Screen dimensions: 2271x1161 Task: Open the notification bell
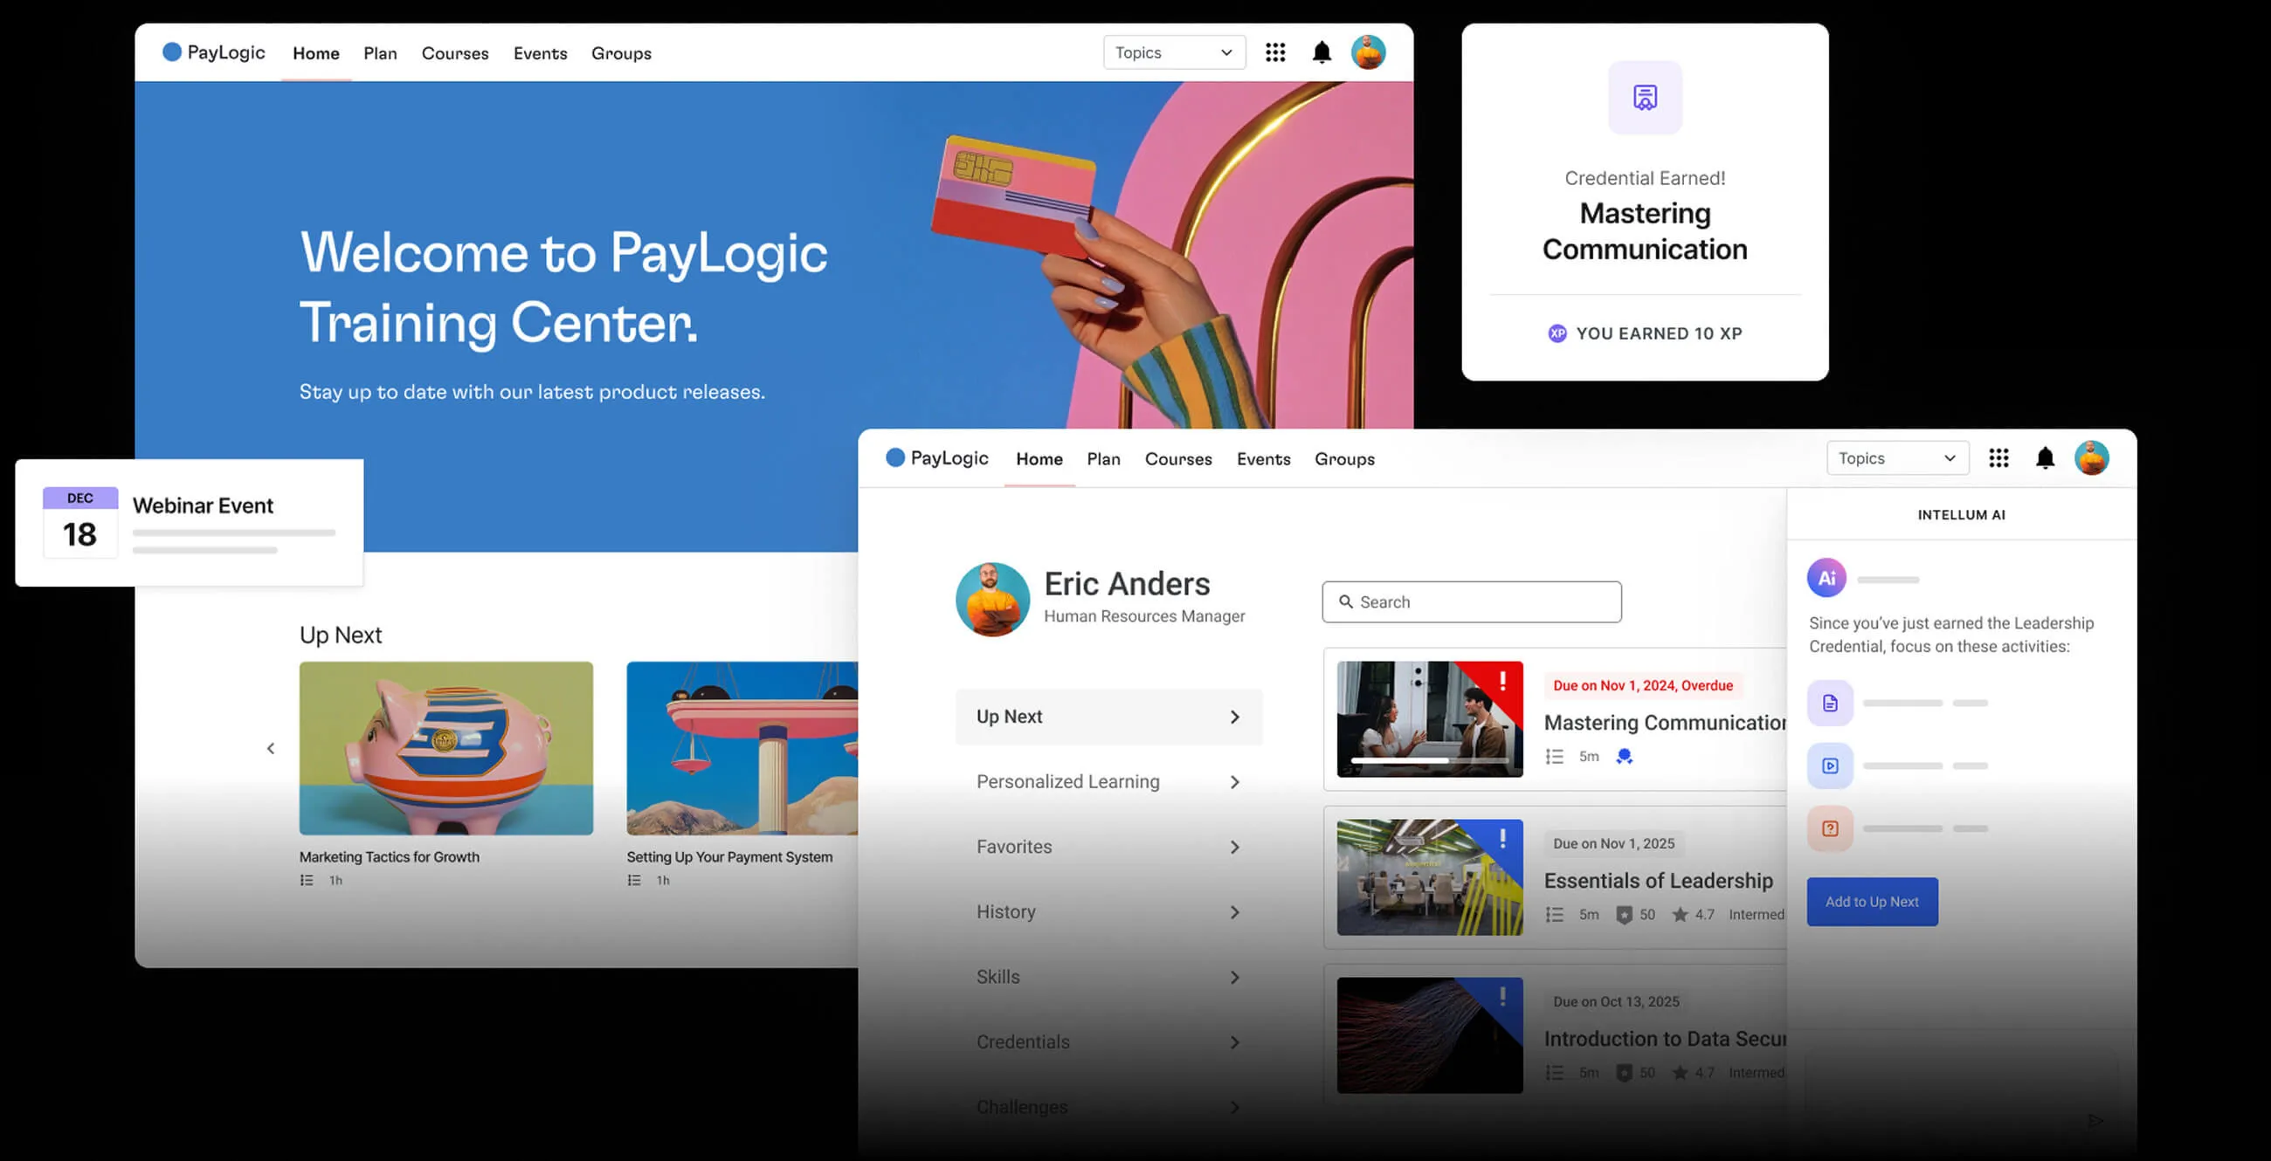[x=2047, y=457]
